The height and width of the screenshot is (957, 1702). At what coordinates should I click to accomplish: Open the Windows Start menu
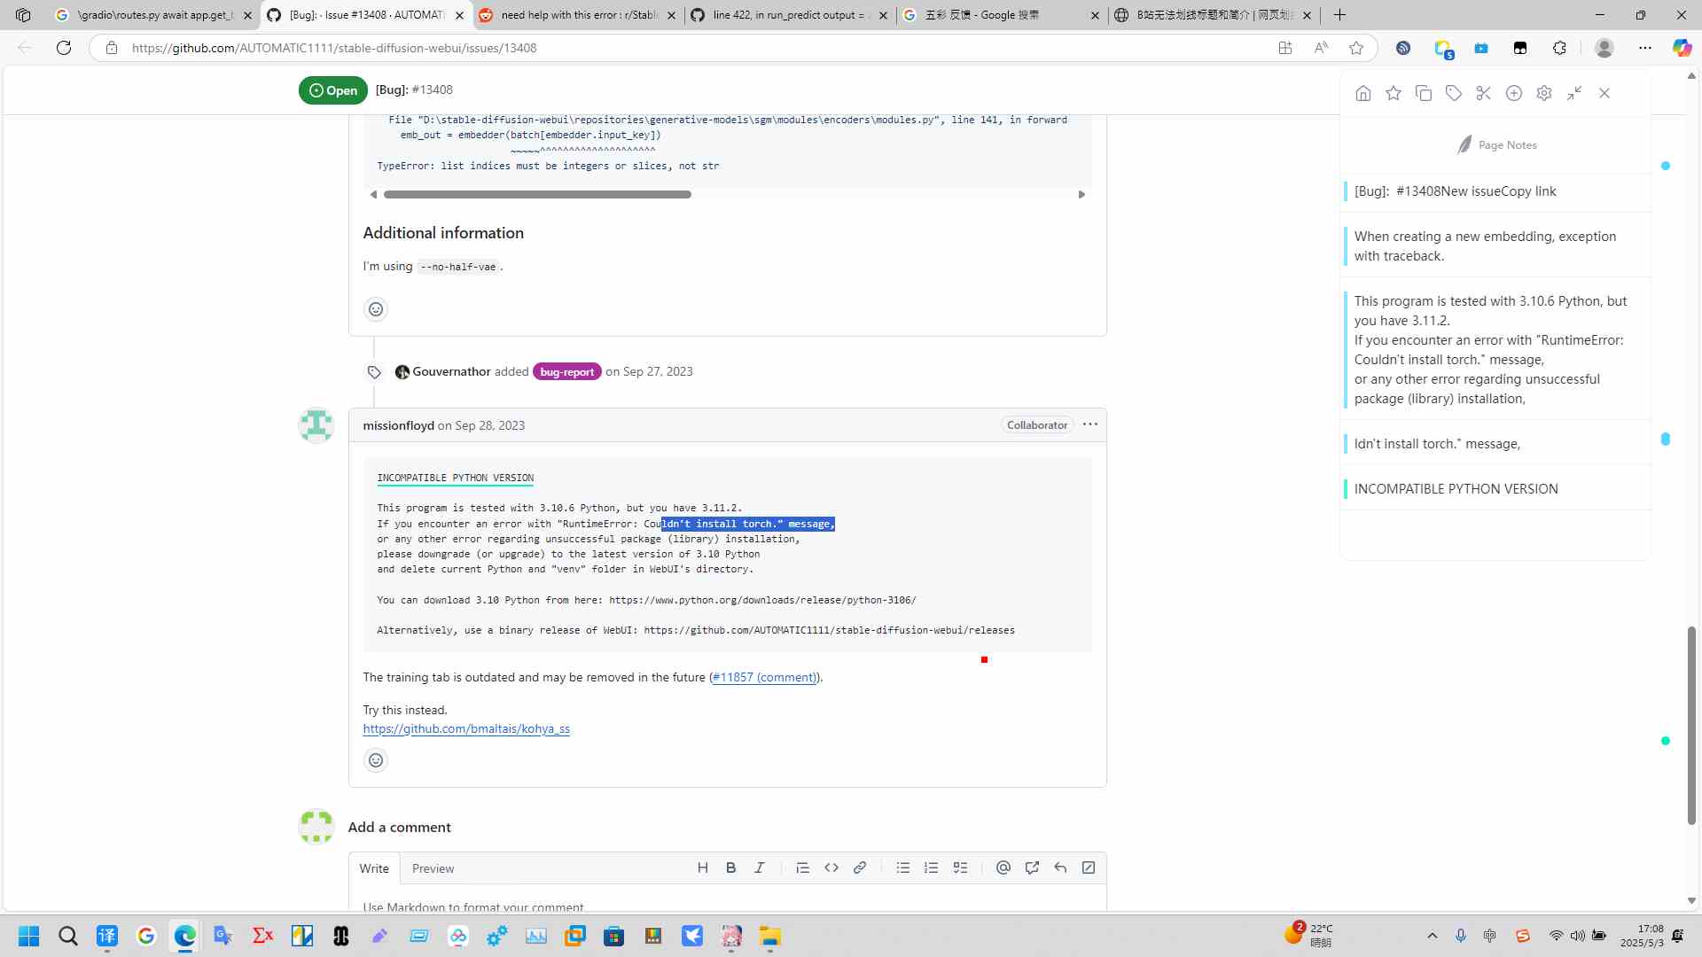[x=28, y=937]
